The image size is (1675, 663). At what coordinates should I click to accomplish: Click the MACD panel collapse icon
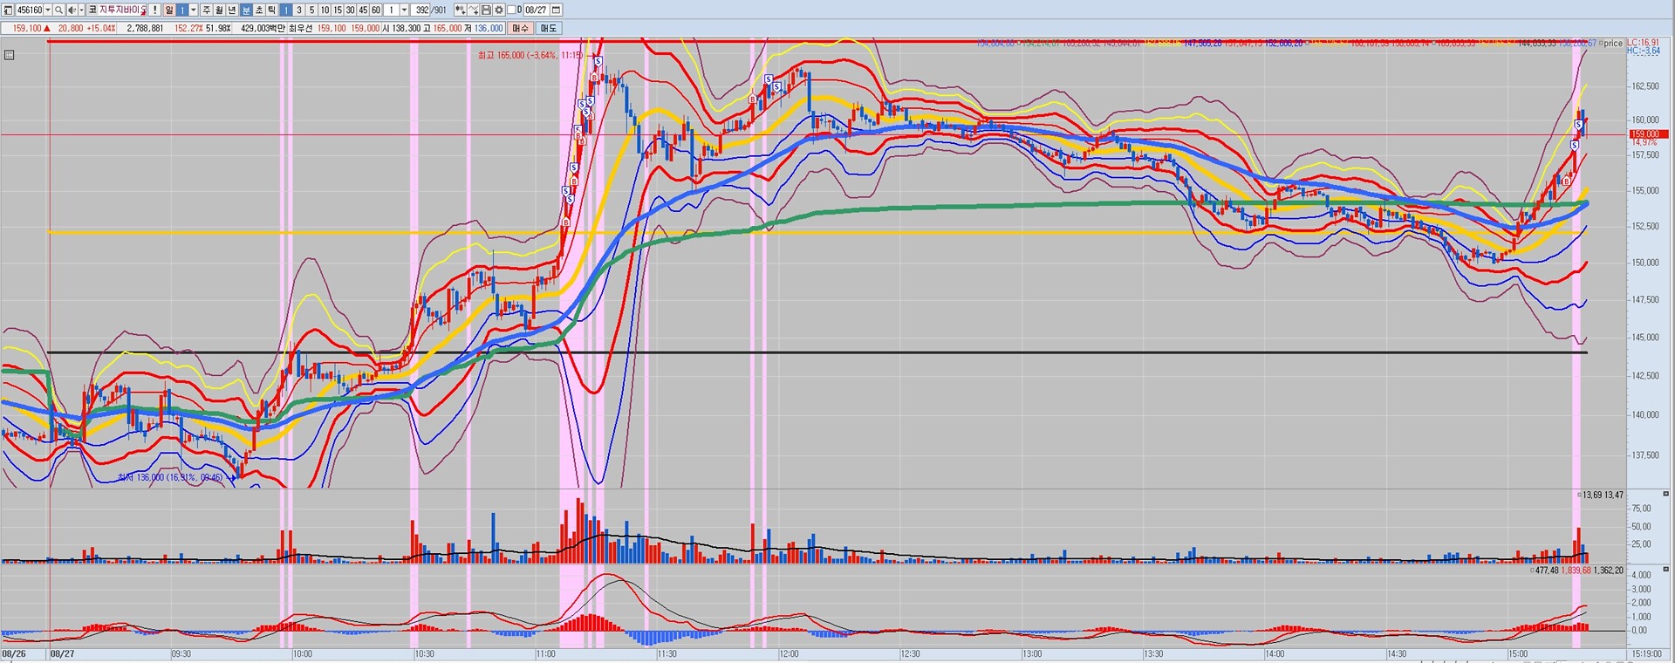click(1665, 569)
